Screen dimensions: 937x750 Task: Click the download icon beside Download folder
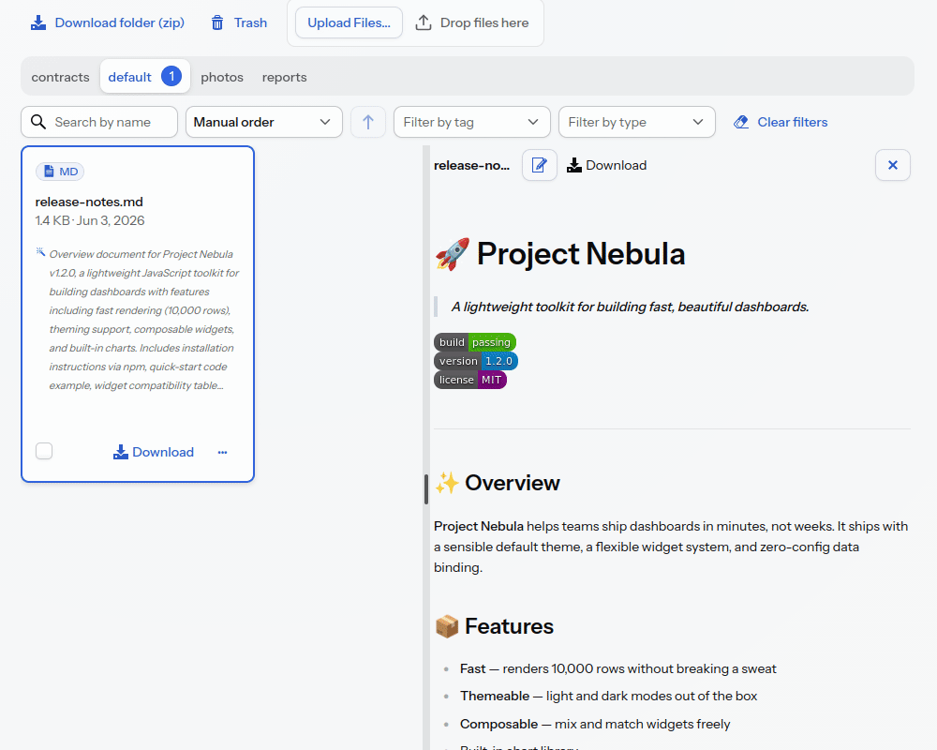point(38,22)
